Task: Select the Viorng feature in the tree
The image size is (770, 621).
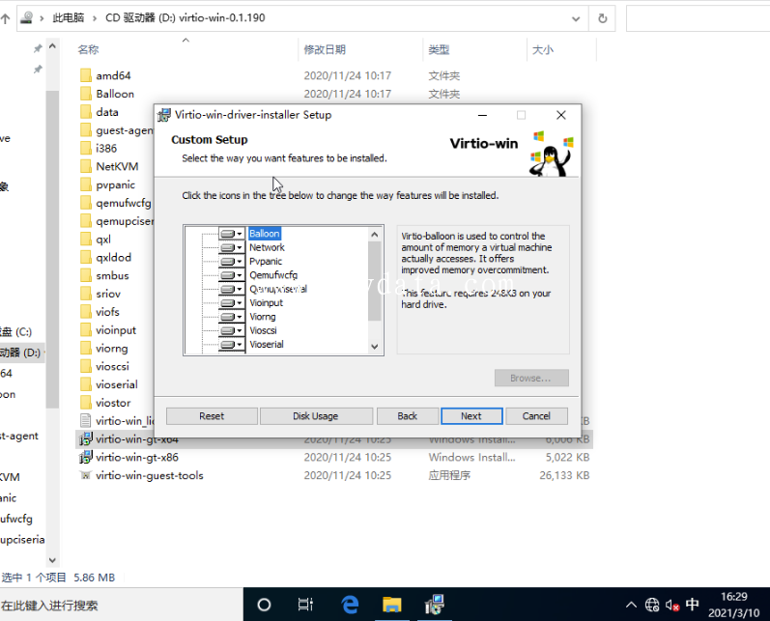Action: [x=263, y=317]
